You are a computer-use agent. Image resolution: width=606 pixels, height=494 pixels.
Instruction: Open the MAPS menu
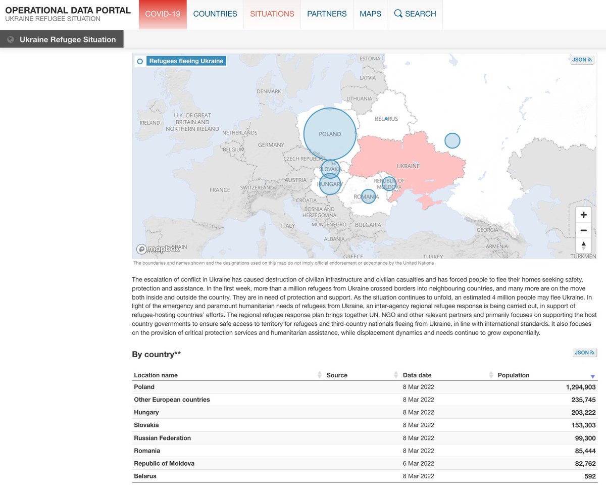coord(371,14)
